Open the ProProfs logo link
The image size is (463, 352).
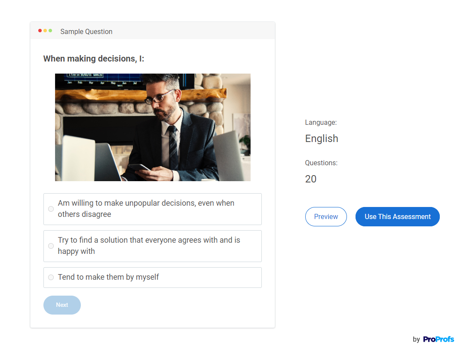(x=438, y=339)
